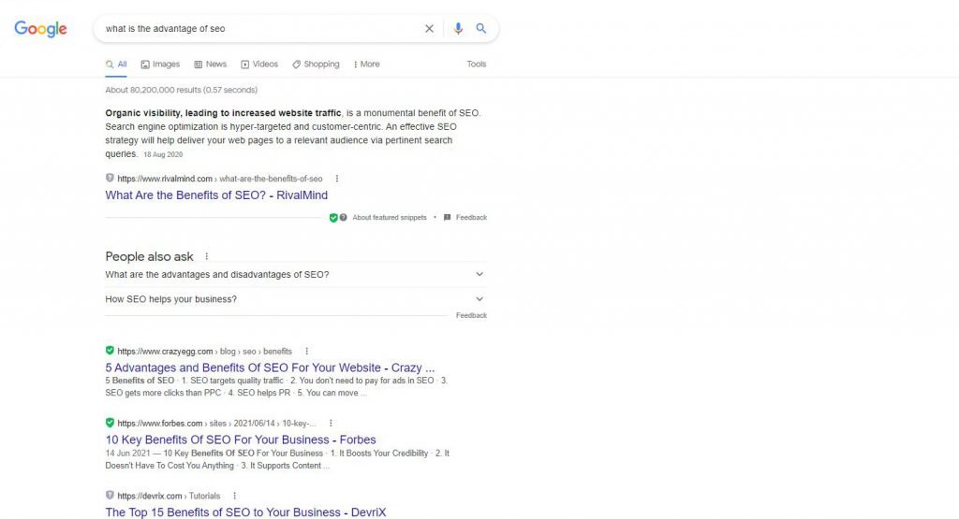959x519 pixels.
Task: Switch to the Images tab
Action: pos(160,65)
